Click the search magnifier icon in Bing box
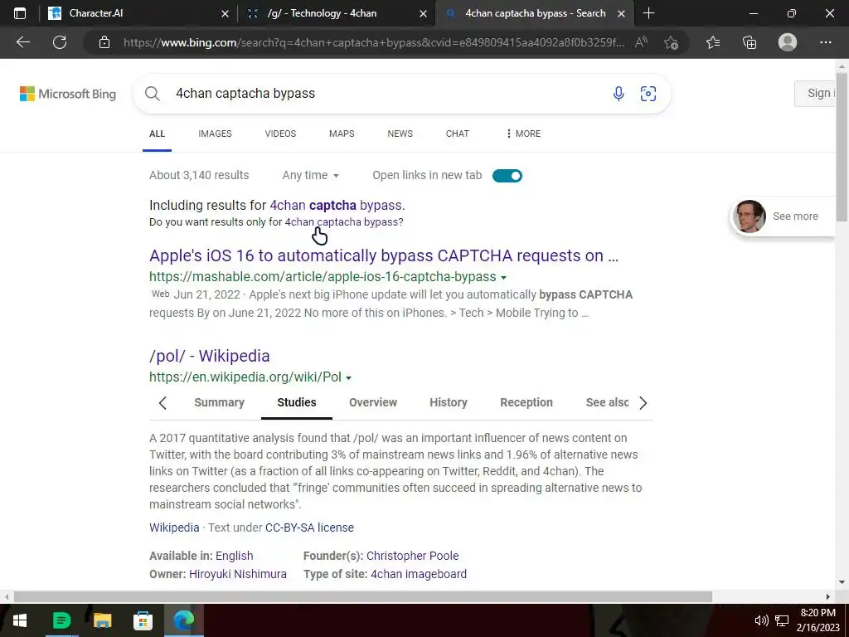Image resolution: width=849 pixels, height=637 pixels. (153, 94)
